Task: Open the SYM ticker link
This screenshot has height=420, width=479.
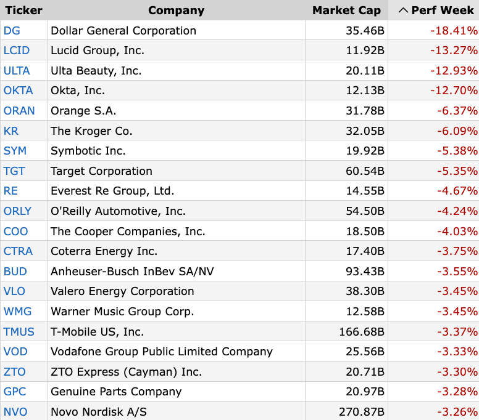Action: 15,150
